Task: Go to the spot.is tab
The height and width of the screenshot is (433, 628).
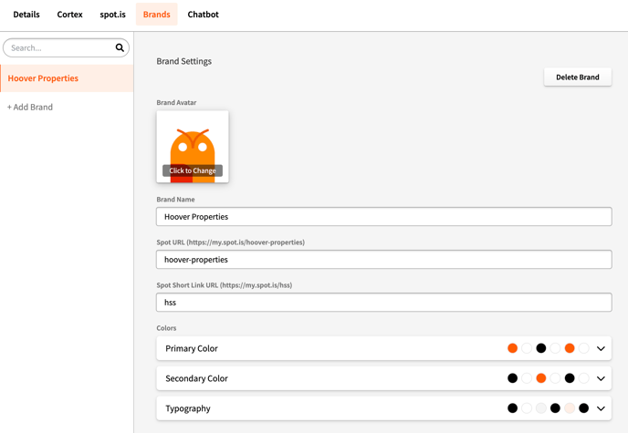Action: (113, 15)
